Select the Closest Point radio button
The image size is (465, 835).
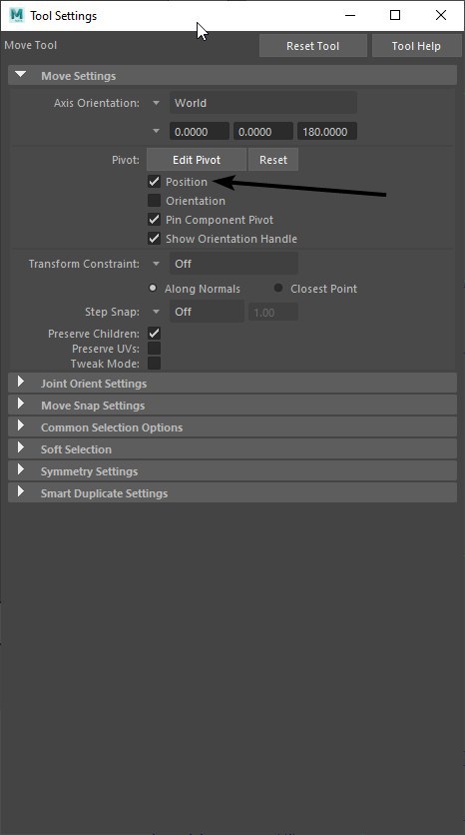click(x=278, y=288)
